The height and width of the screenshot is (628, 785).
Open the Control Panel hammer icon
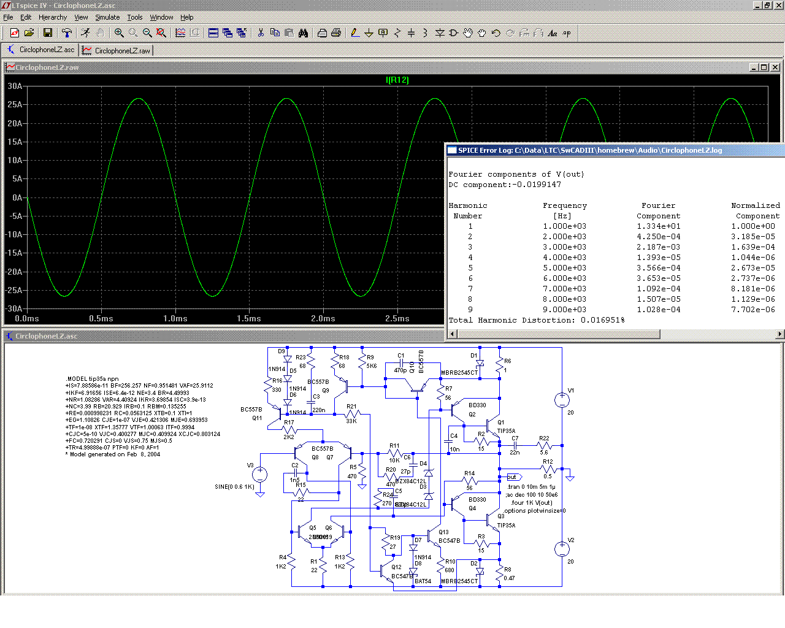coord(66,33)
